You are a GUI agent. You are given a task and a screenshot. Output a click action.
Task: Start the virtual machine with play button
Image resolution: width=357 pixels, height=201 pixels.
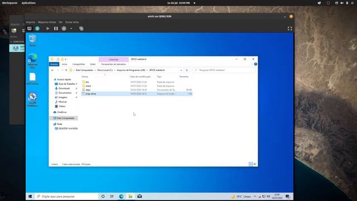[47, 28]
